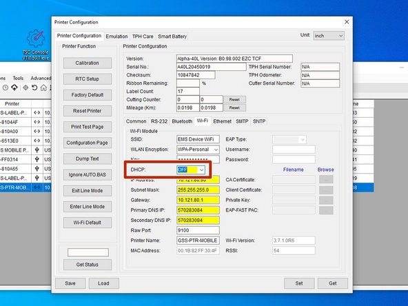Click the home icon in the toolbar
Viewport: 408px width, 306px height.
[43, 88]
